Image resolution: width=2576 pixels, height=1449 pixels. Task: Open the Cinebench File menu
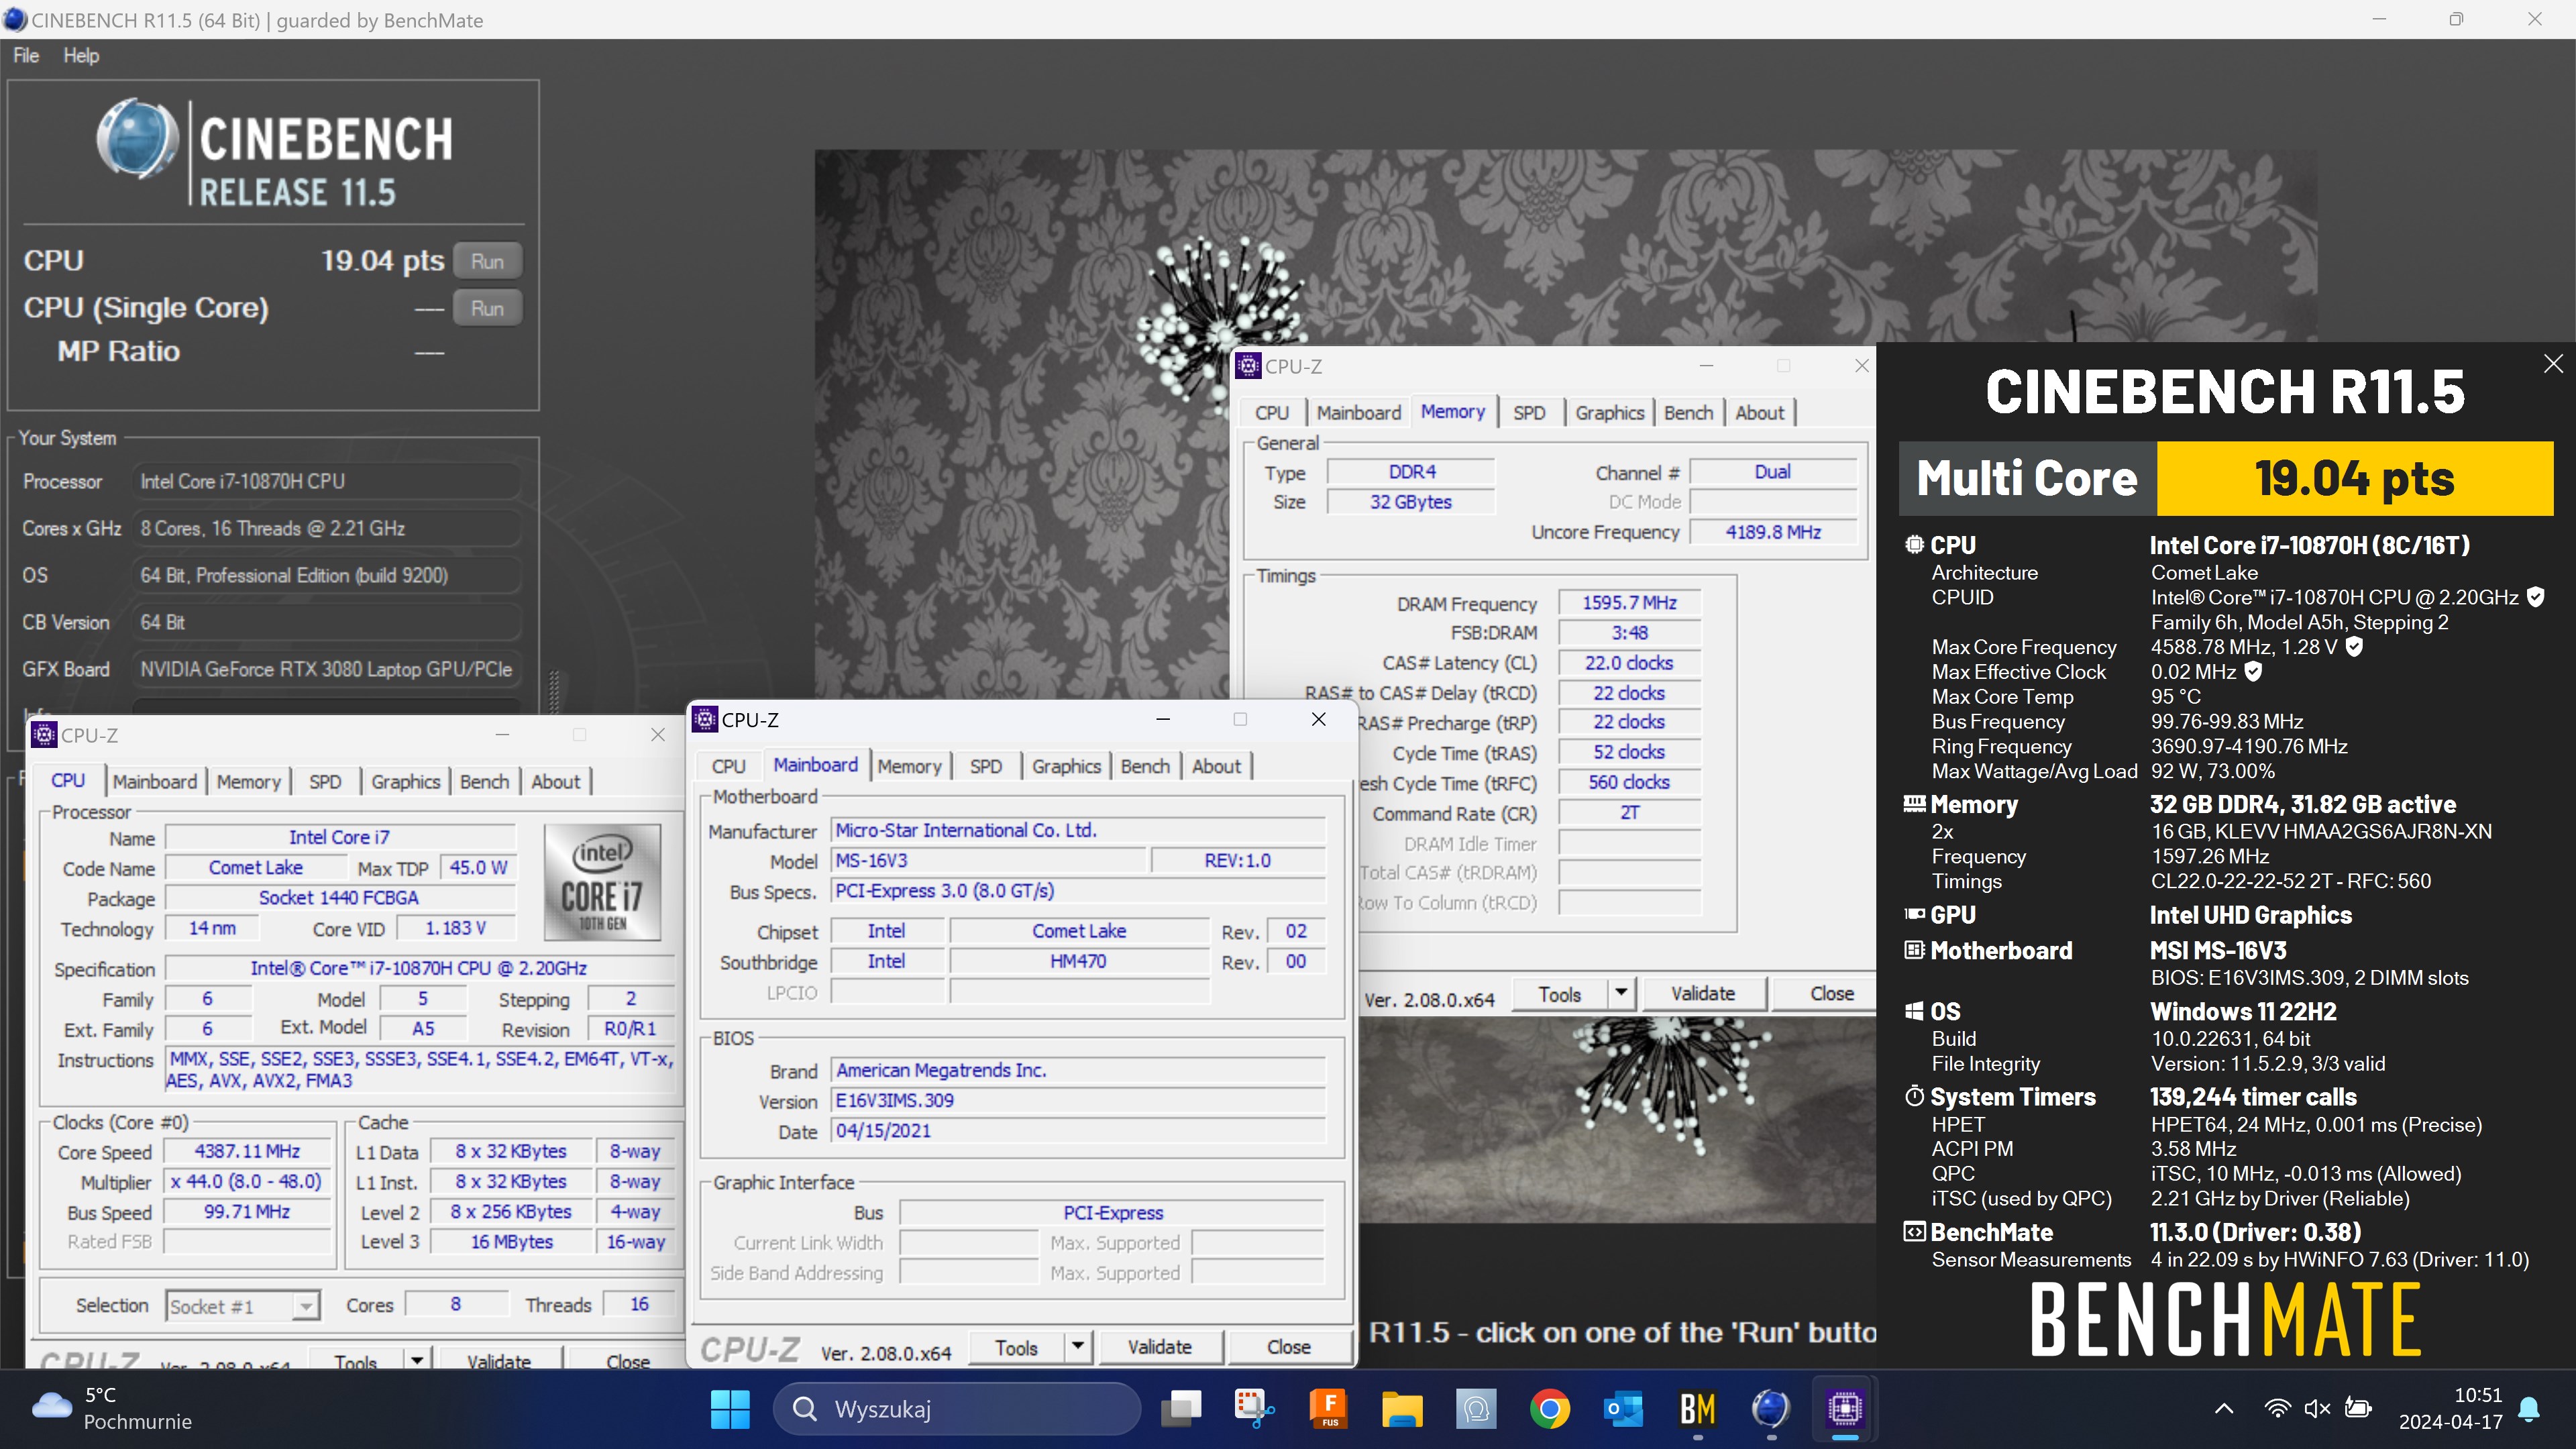click(26, 56)
